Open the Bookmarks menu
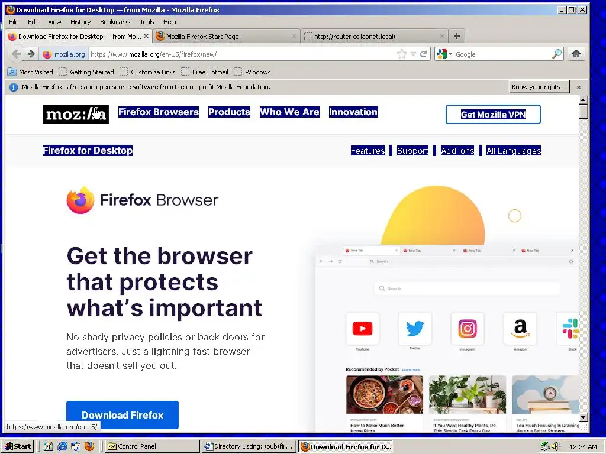The height and width of the screenshot is (454, 606). click(x=115, y=22)
